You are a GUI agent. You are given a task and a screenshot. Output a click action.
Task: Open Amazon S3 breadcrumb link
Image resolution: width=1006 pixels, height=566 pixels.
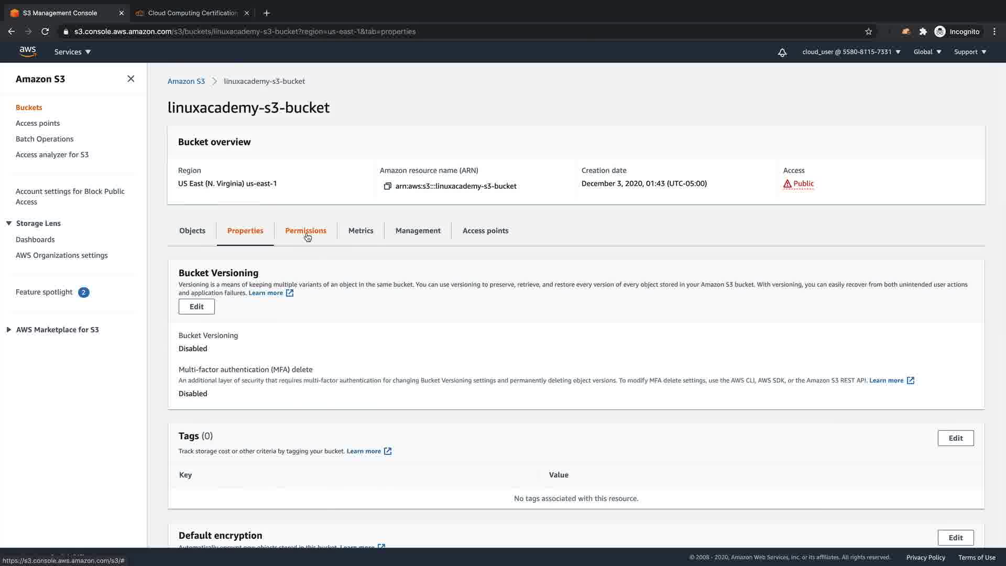click(x=186, y=81)
